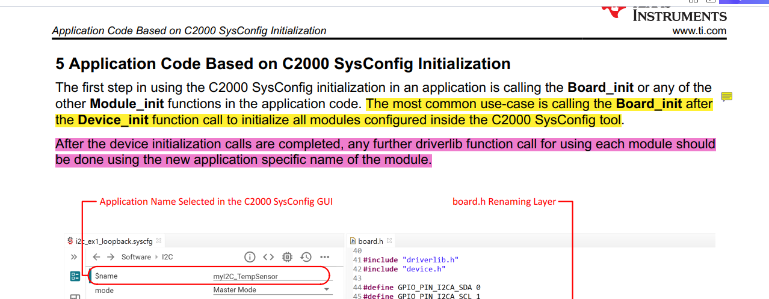Image resolution: width=769 pixels, height=299 pixels.
Task: Click the device chip view icon
Action: click(x=287, y=257)
